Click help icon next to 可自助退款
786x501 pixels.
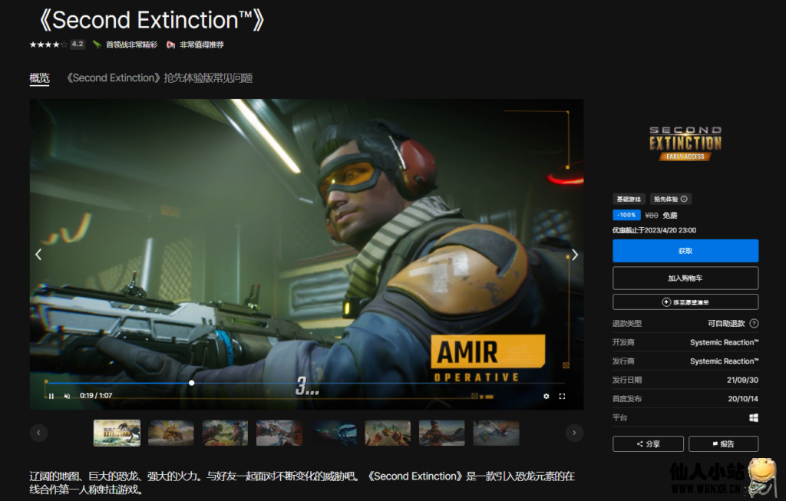[x=754, y=324]
